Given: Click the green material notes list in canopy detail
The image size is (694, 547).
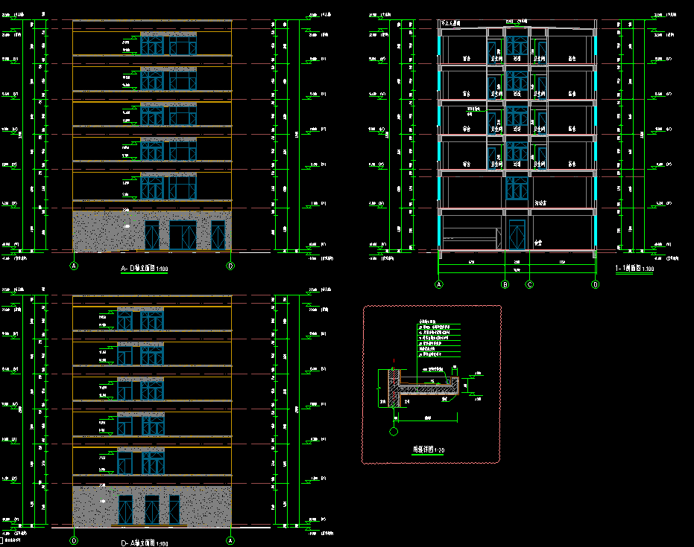Looking at the screenshot, I should [x=438, y=339].
